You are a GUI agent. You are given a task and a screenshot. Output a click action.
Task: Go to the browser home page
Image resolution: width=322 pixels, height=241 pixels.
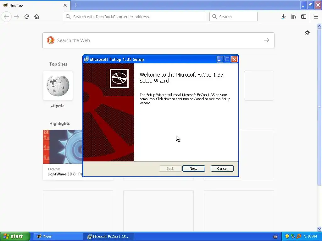tap(37, 17)
